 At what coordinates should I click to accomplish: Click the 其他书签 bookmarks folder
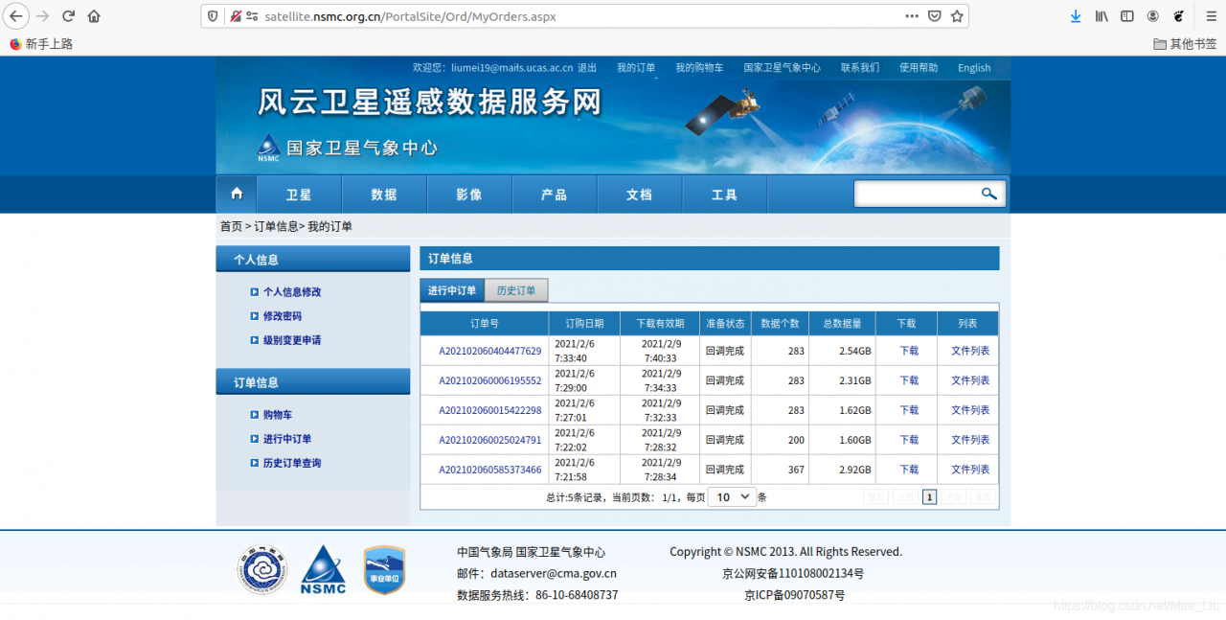(1185, 44)
